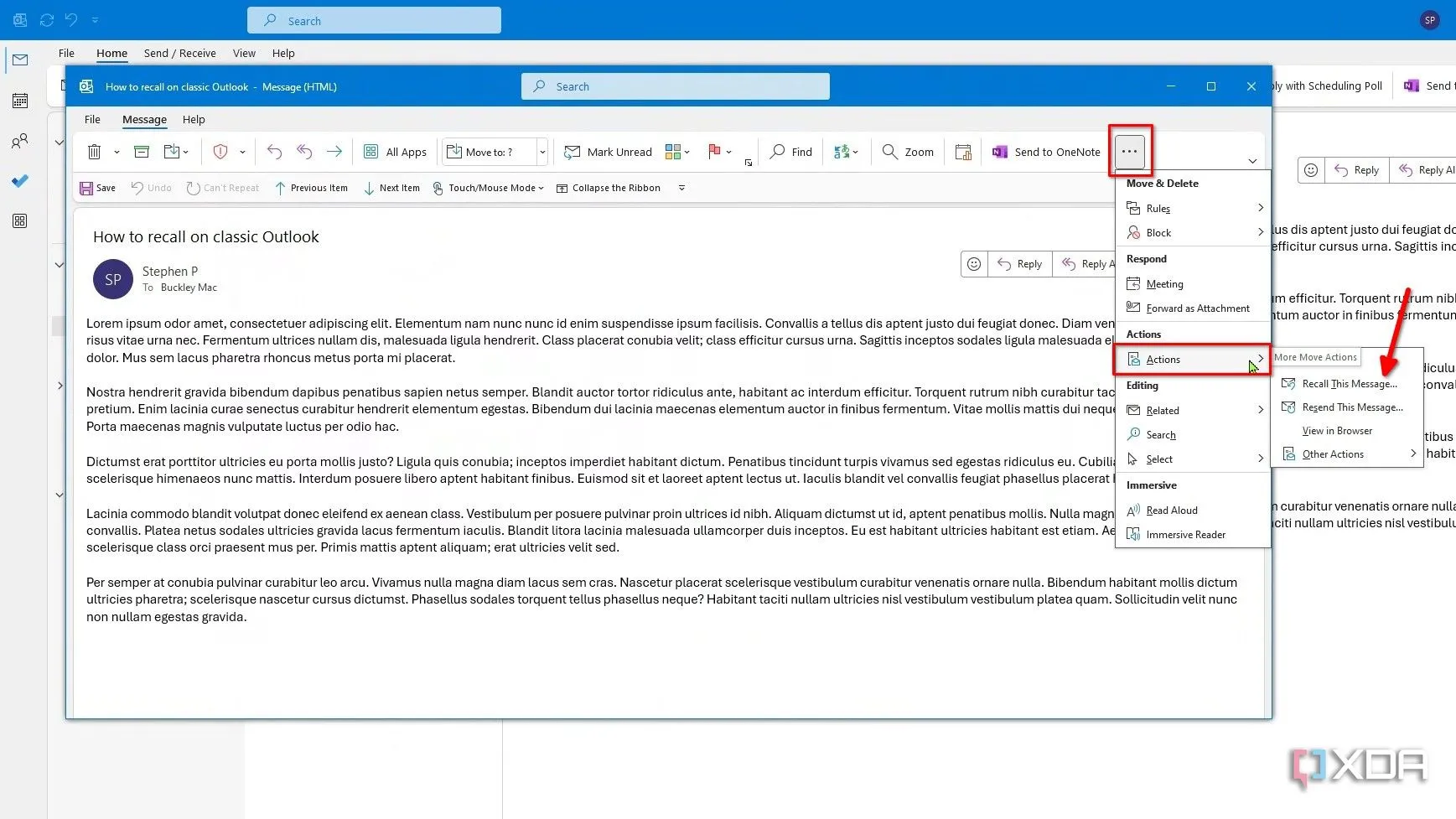Delete the message with the trash icon
Viewport: 1456px width, 819px height.
pos(95,152)
